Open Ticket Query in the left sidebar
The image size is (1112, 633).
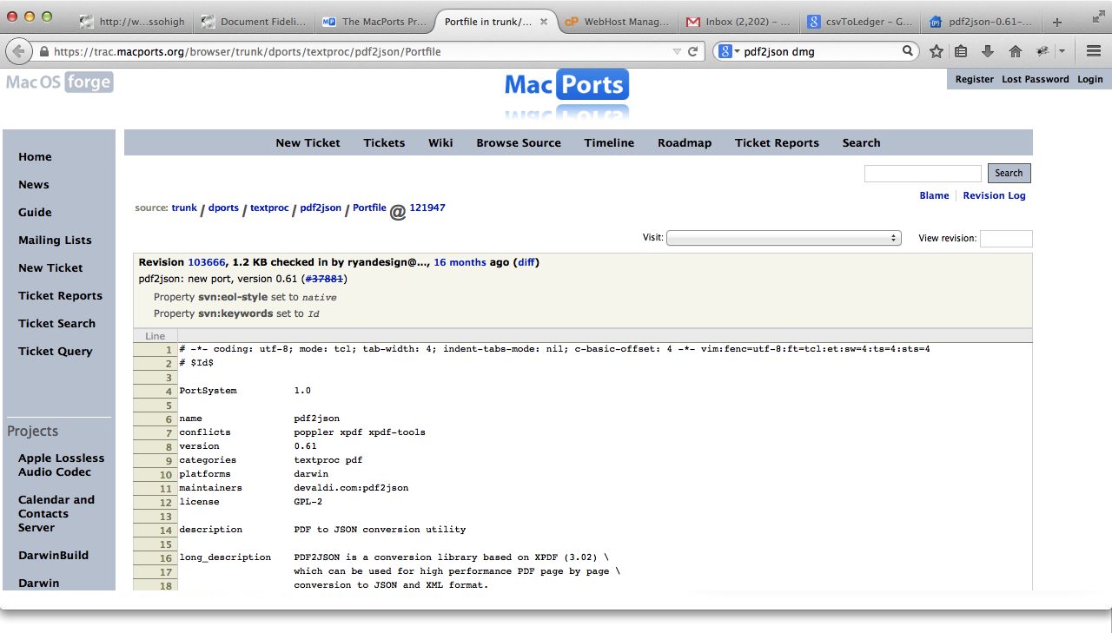(55, 351)
